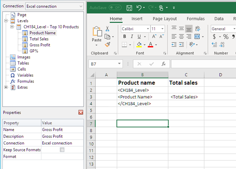Click the Top Align icon
This screenshot has height=169, width=236.
click(174, 28)
